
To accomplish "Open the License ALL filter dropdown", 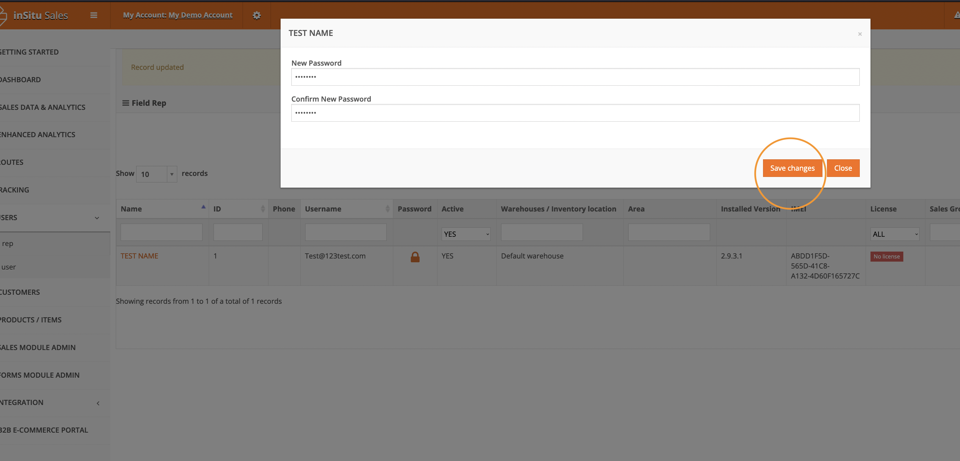I will click(x=894, y=234).
